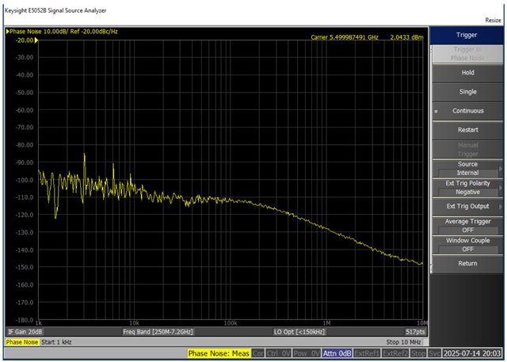Click the Stop 10 MHz field
Screen dimensions: 507x362
coord(403,342)
